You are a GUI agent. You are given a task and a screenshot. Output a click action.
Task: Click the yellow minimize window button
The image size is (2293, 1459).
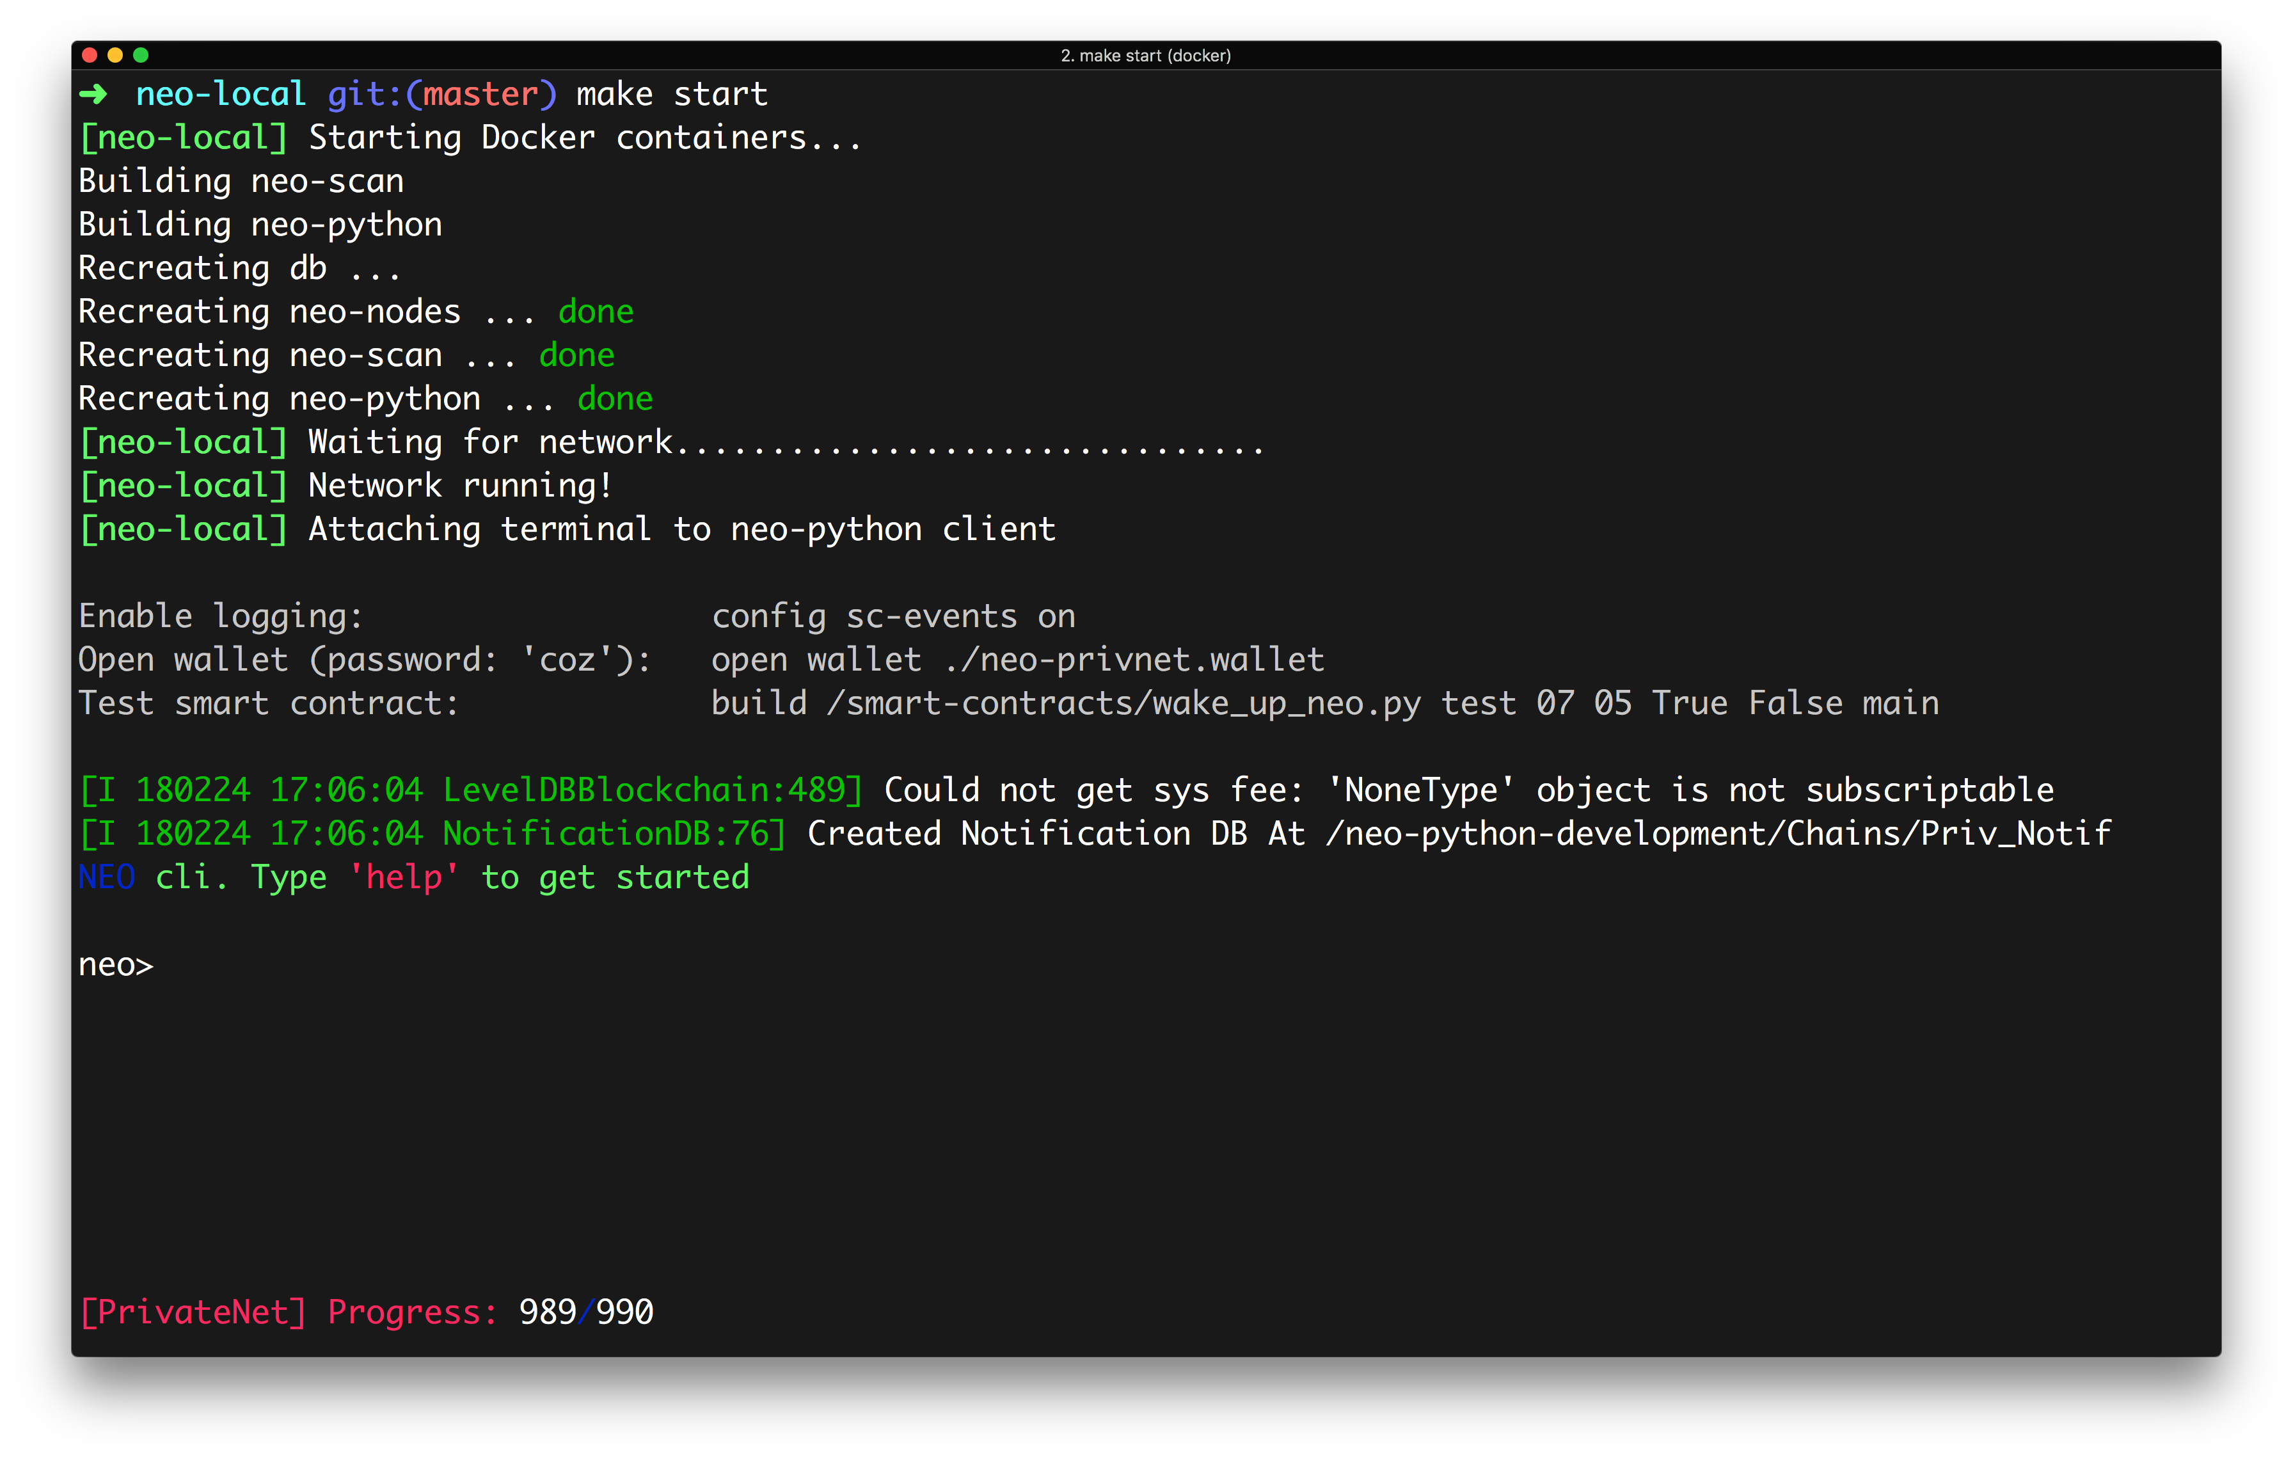(115, 55)
